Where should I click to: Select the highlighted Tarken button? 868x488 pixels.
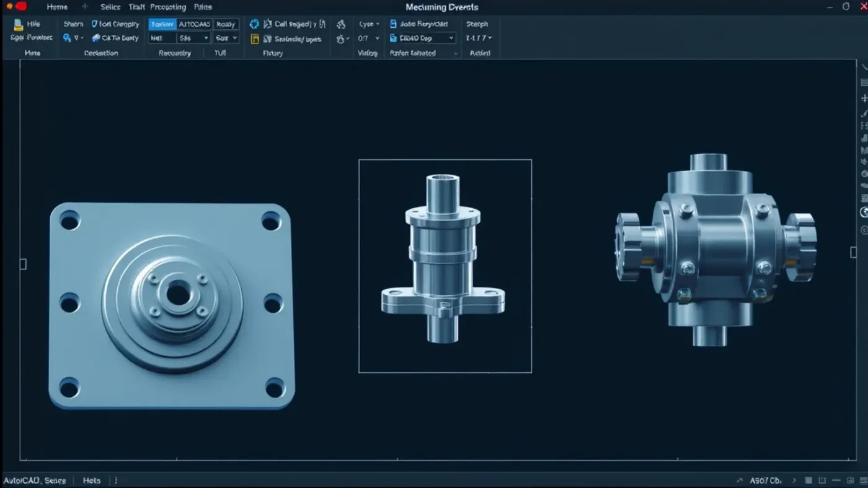[162, 24]
